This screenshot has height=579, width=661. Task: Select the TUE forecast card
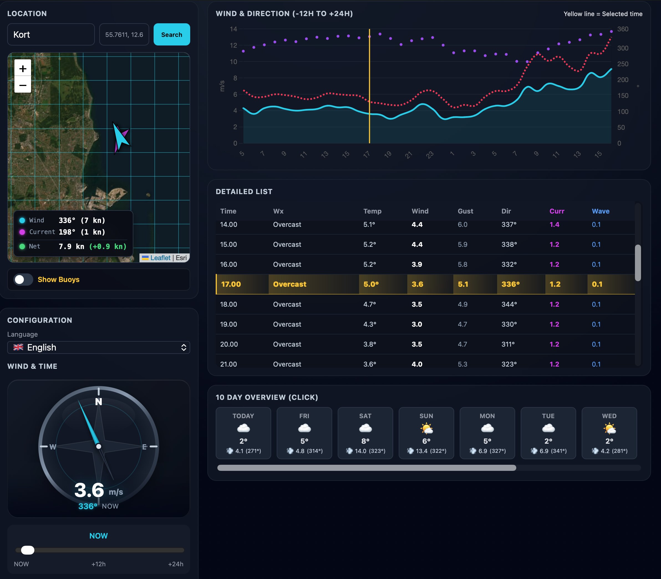[x=548, y=433]
